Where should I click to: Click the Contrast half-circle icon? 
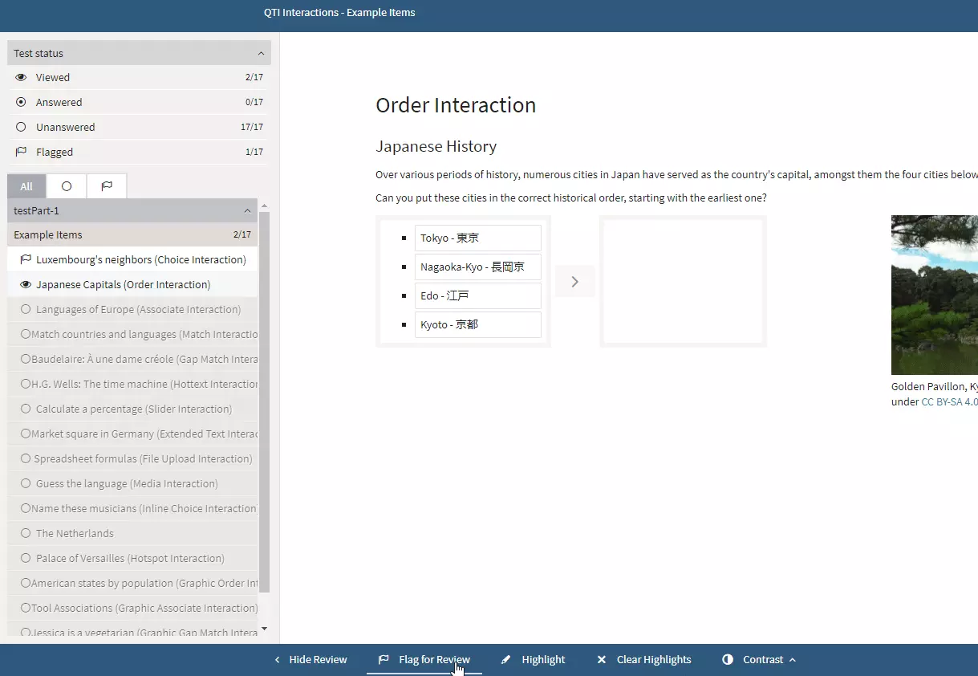(x=728, y=659)
